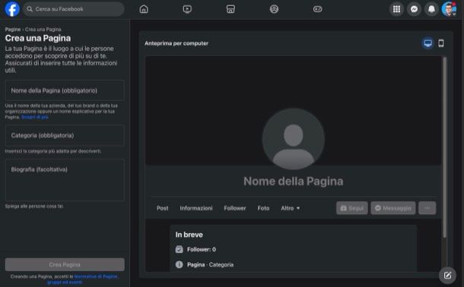Open the Gaming icon in top bar
Viewport: 464px width, 287px height.
[318, 9]
